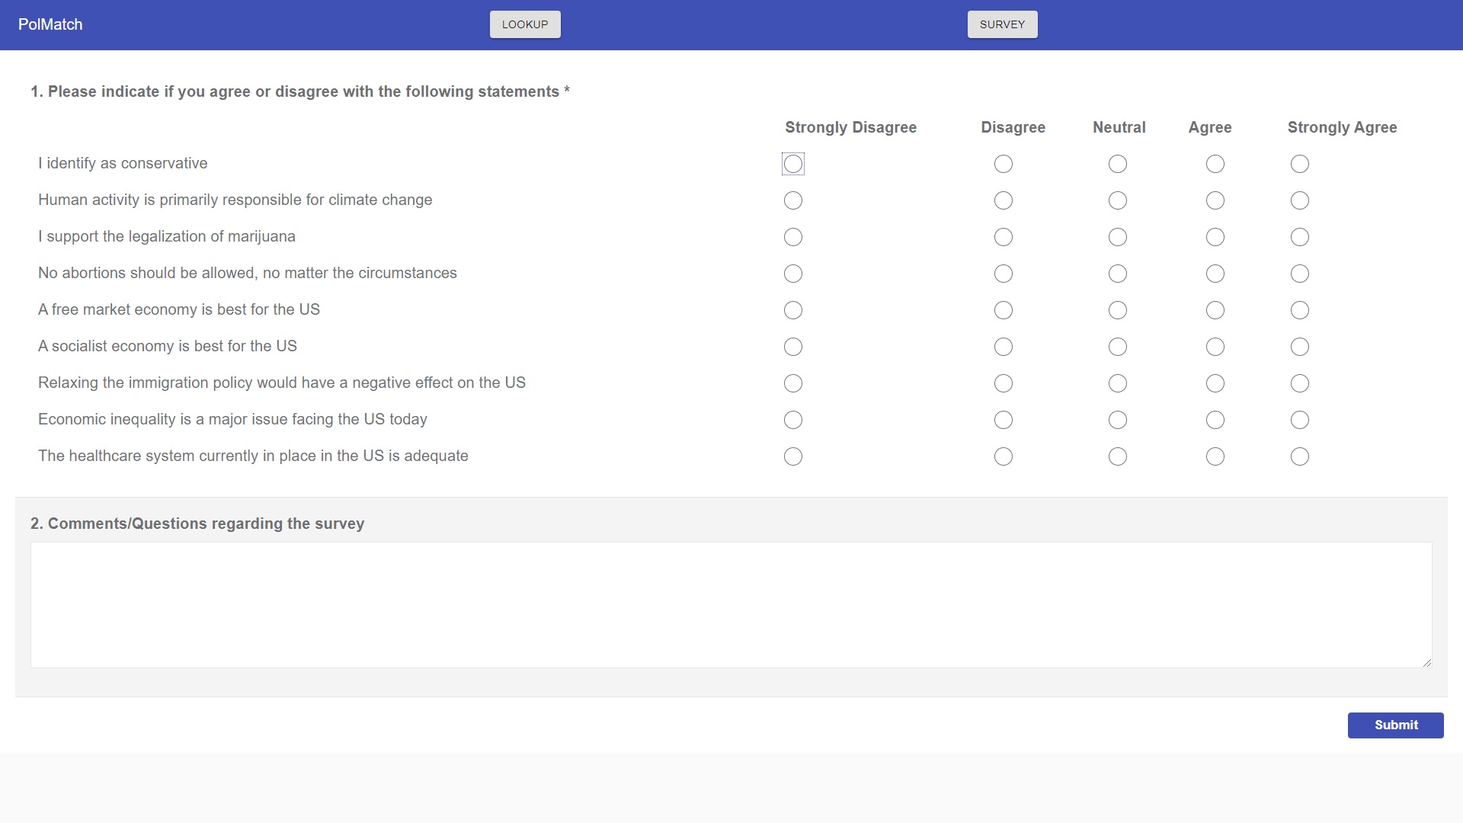The width and height of the screenshot is (1463, 823).
Task: Select Disagree for the no abortions statement
Action: click(1003, 274)
